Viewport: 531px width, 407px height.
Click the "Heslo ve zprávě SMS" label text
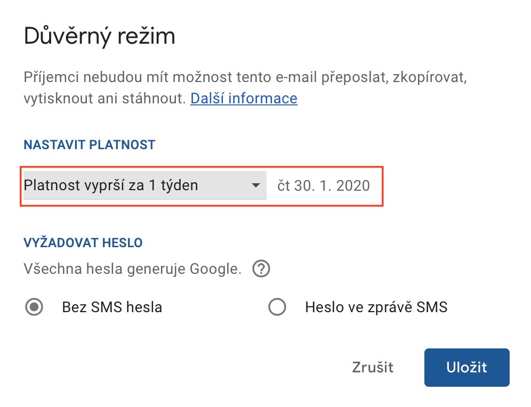click(x=376, y=307)
